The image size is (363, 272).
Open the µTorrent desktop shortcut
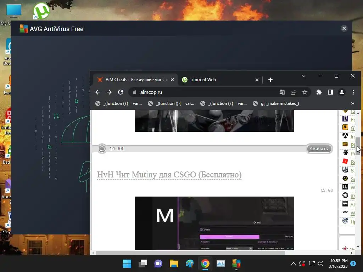click(41, 11)
